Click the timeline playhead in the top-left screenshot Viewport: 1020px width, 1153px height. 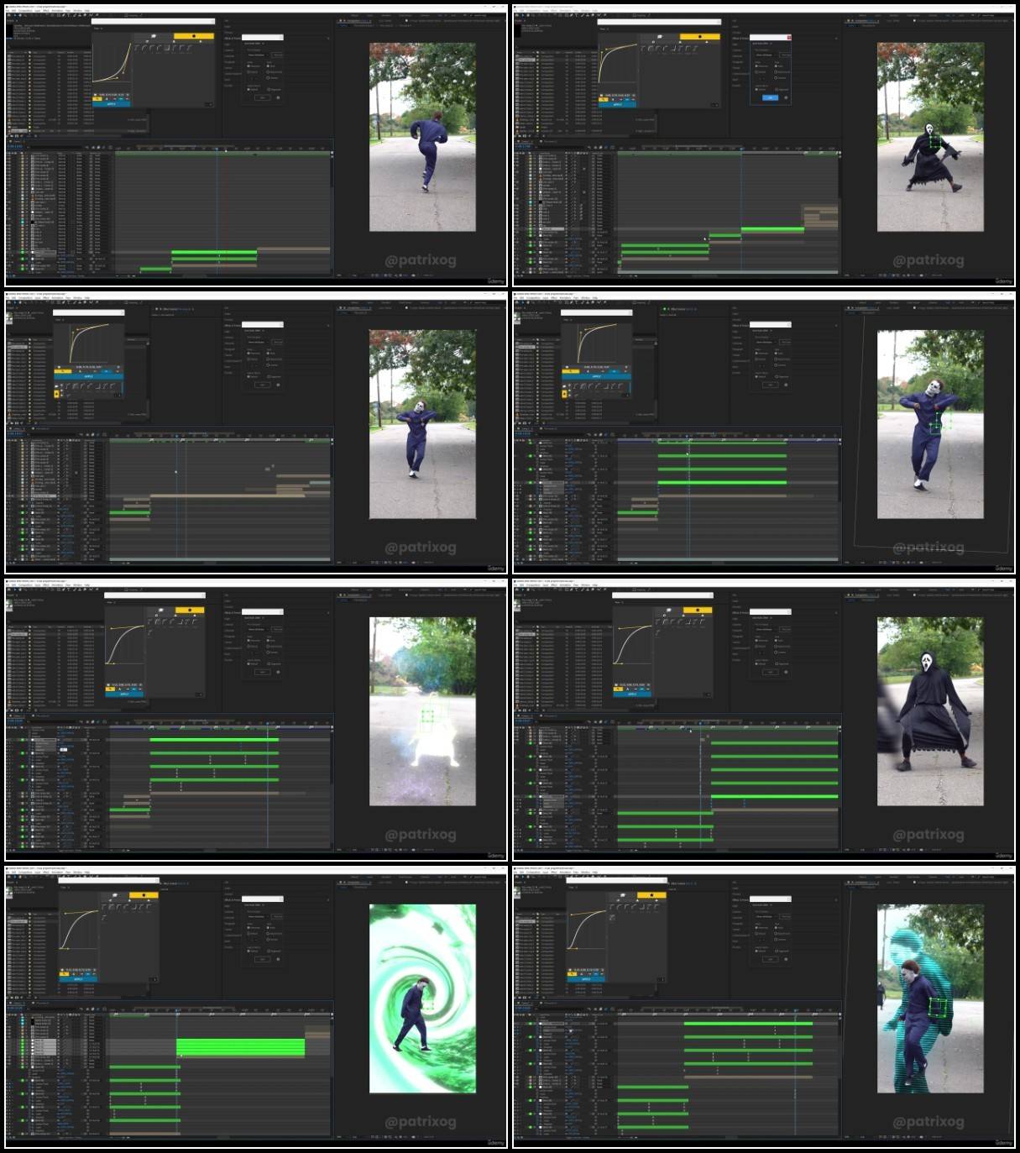pos(217,149)
